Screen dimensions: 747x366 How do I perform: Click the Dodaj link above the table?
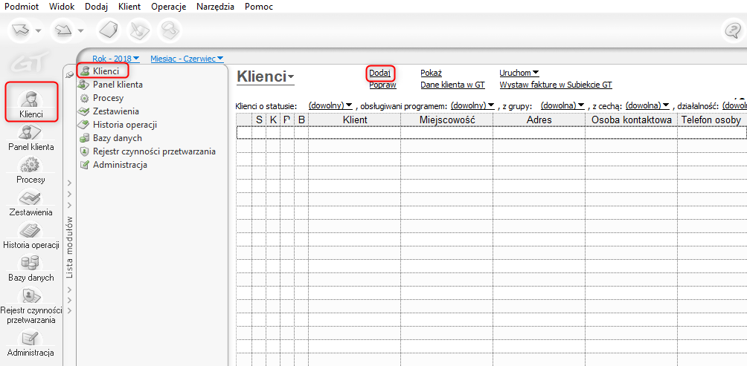[379, 73]
